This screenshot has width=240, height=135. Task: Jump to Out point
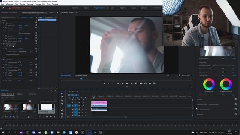136,83
